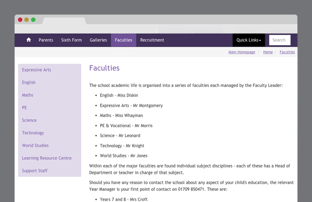Click the home icon in navigation bar
Screen dimensions: 312x202
point(29,40)
